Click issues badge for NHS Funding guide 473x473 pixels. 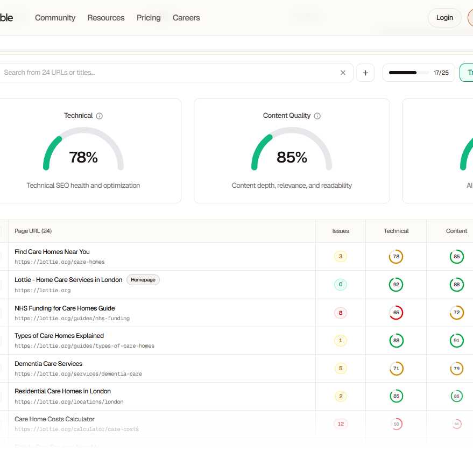click(x=340, y=313)
